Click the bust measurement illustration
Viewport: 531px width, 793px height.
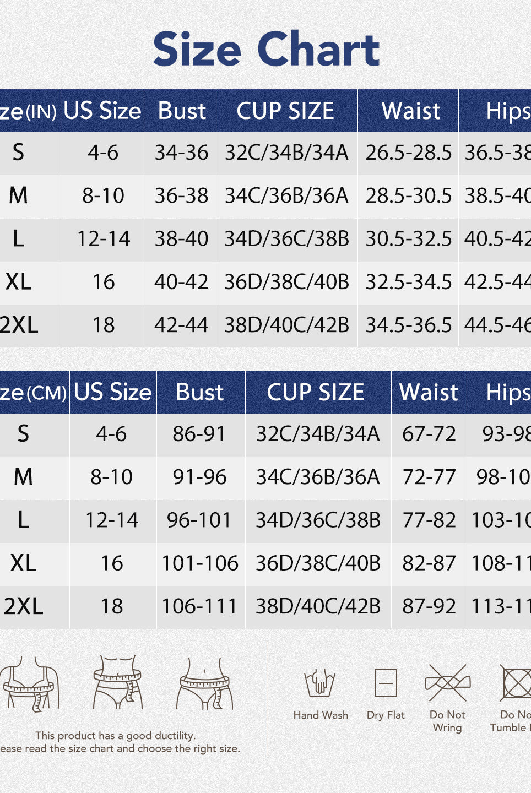[31, 683]
